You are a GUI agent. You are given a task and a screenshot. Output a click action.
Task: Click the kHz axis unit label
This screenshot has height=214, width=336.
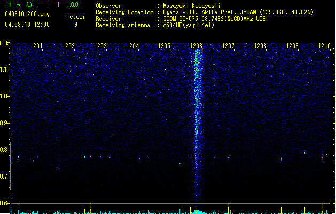pyautogui.click(x=5, y=43)
